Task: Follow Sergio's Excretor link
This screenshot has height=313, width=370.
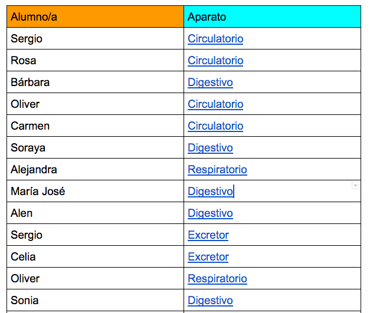Action: (x=208, y=235)
